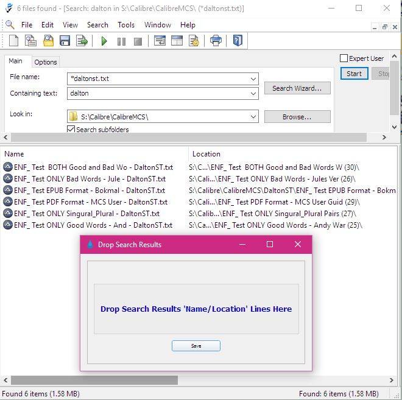Click the results horizontal scrollbar thumb
Image resolution: width=402 pixels, height=400 pixels.
point(94,381)
